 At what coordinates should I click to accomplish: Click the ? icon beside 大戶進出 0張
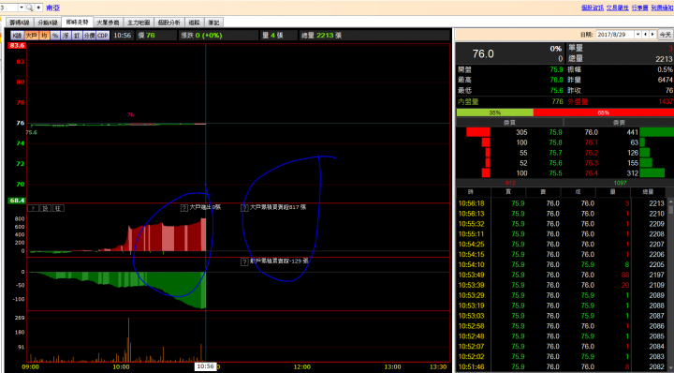pos(184,208)
